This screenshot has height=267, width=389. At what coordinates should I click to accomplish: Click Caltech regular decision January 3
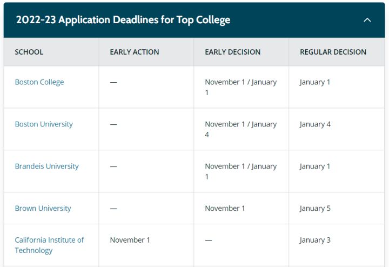(x=315, y=240)
